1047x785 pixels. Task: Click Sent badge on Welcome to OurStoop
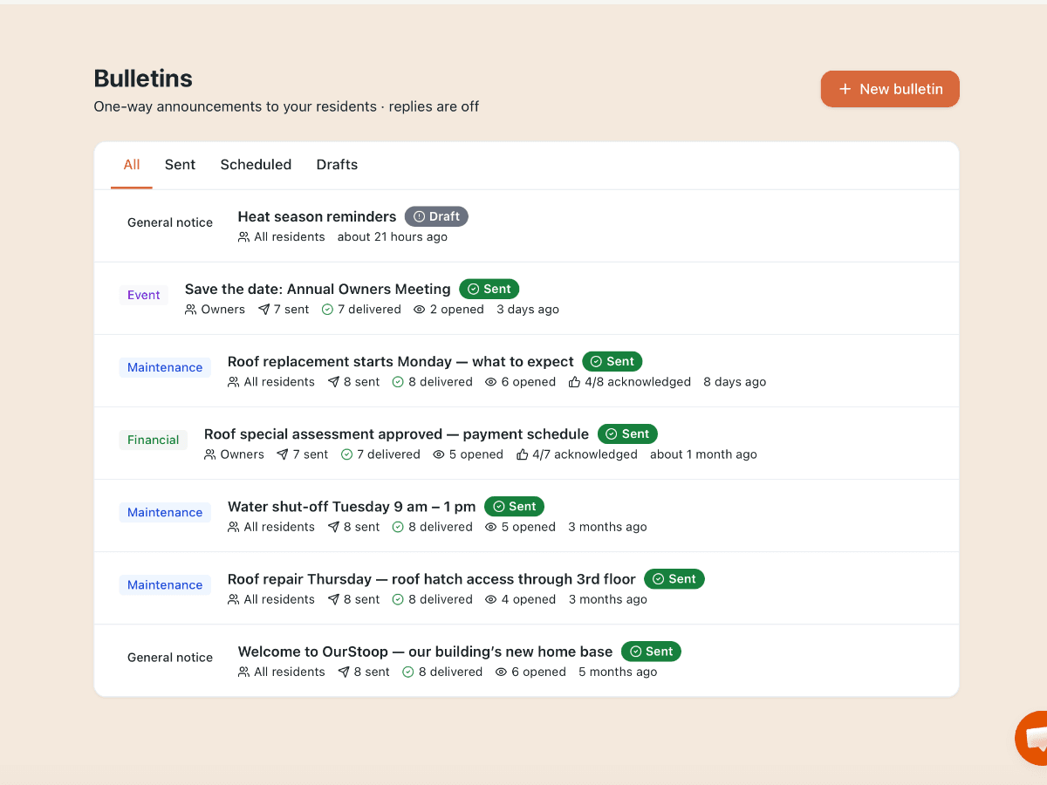[652, 651]
